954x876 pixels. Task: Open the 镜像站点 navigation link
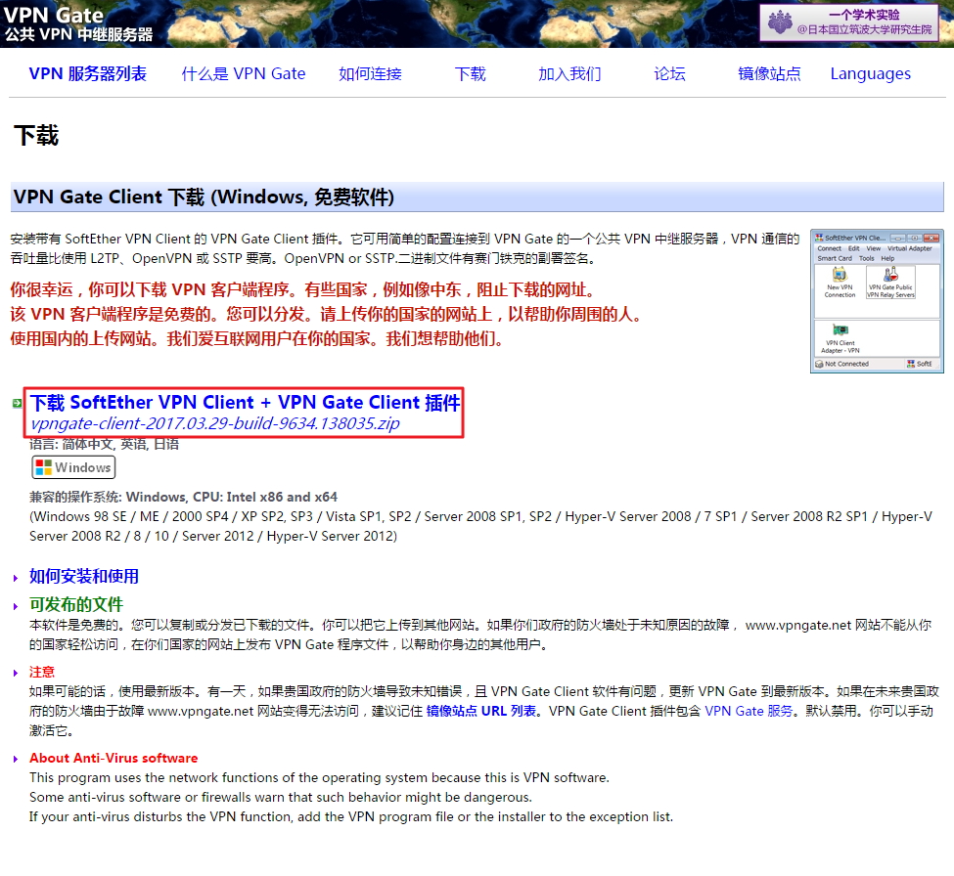pyautogui.click(x=769, y=73)
